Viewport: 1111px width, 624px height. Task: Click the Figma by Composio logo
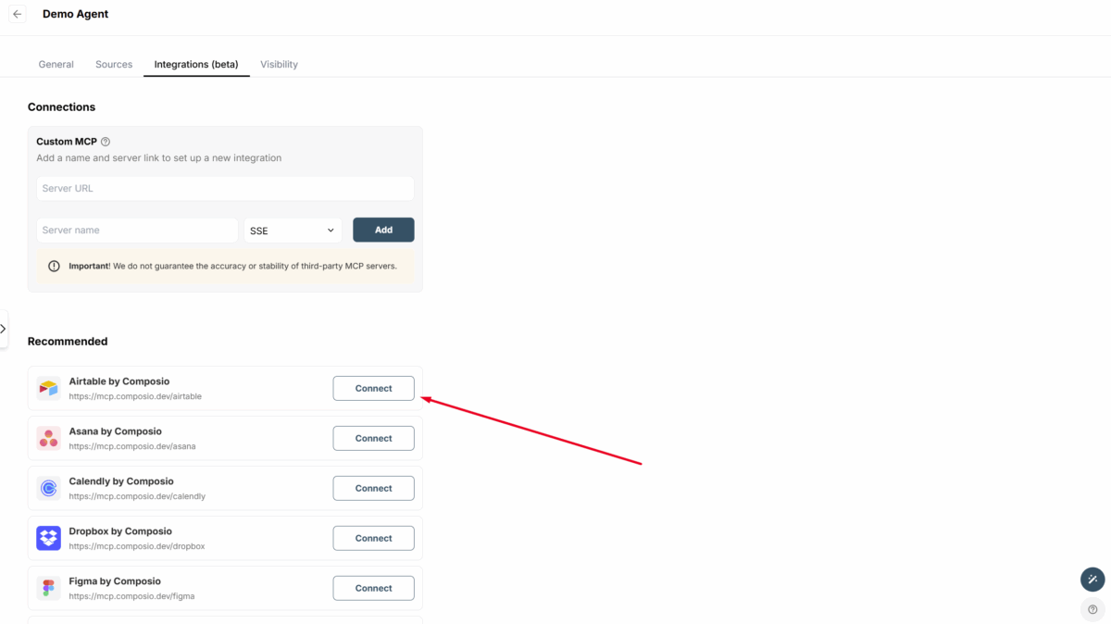pos(48,588)
